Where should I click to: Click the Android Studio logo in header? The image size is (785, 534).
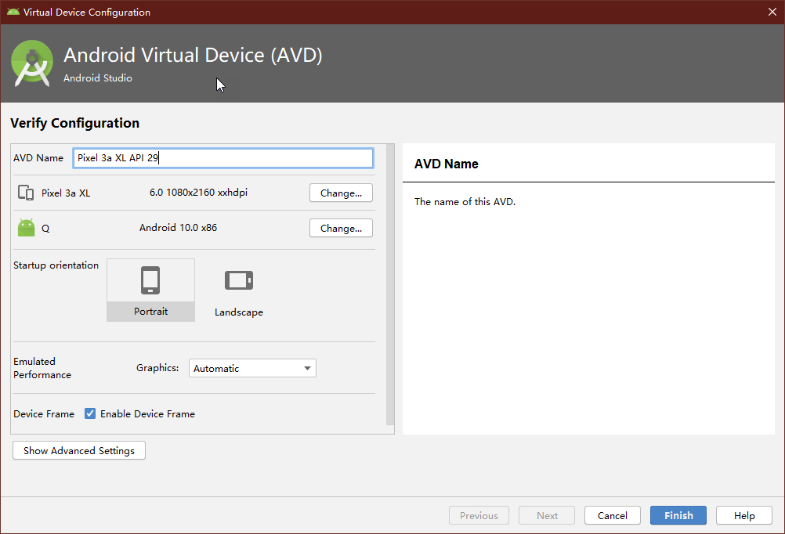(32, 63)
